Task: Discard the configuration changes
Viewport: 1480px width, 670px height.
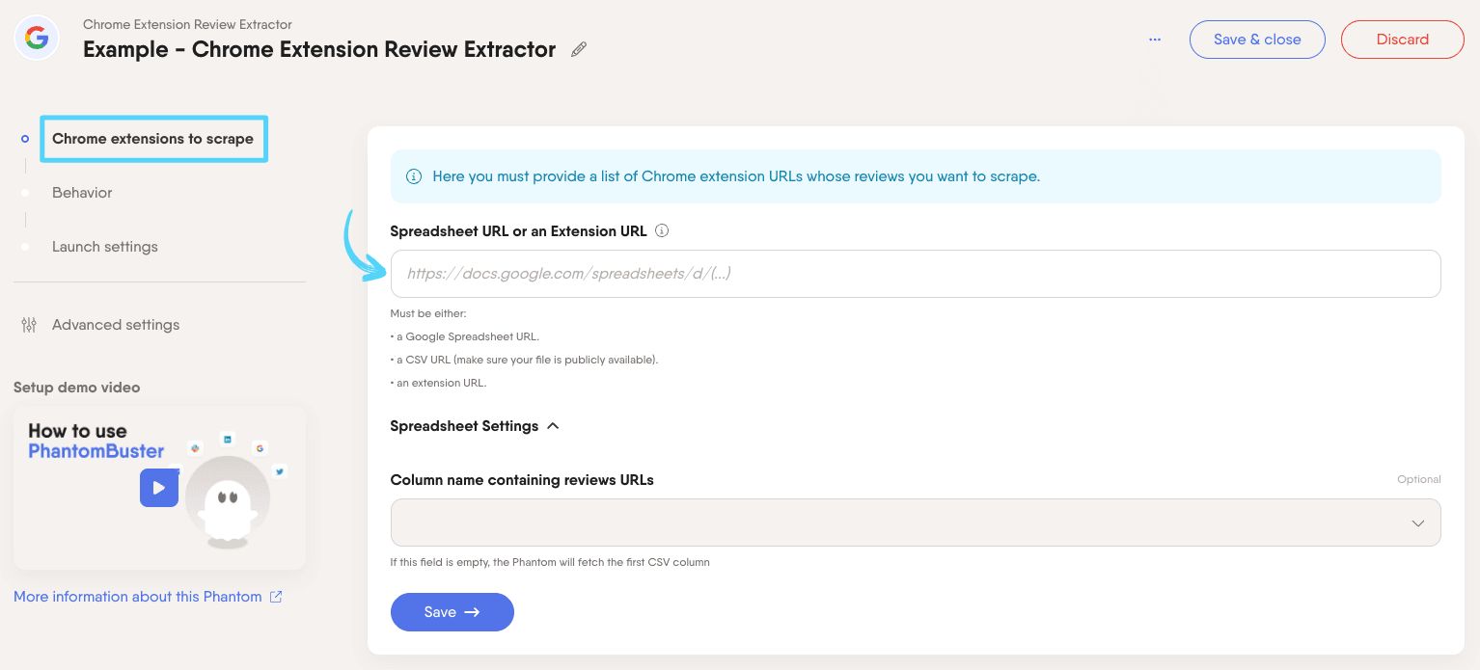Action: pos(1403,40)
